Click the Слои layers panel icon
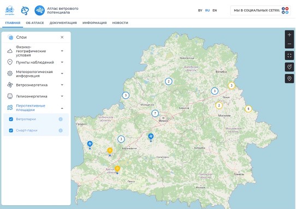296x209 pixels. [x=10, y=37]
